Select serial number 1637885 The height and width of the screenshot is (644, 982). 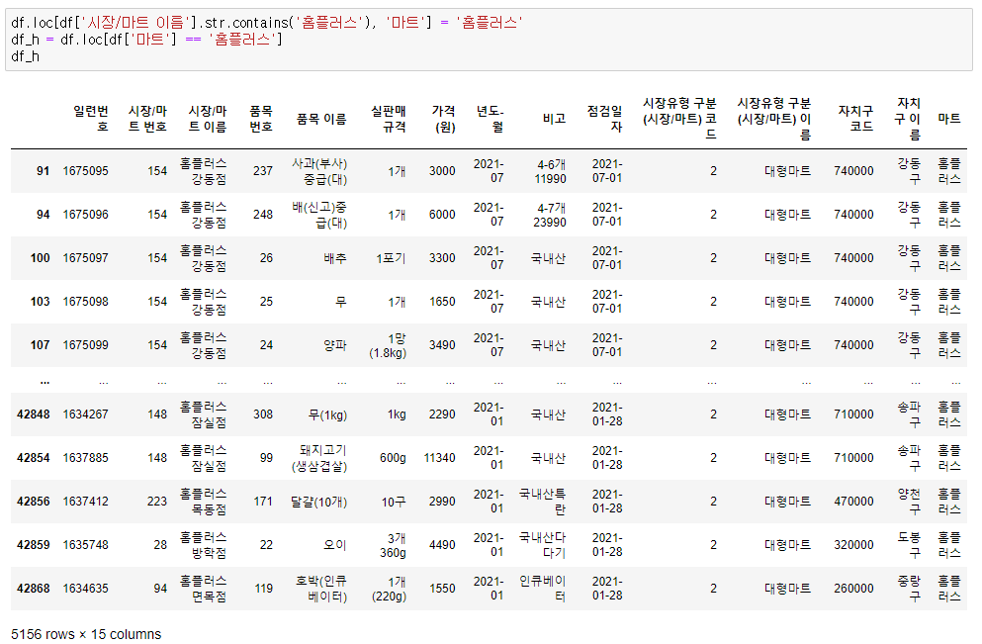coord(85,458)
